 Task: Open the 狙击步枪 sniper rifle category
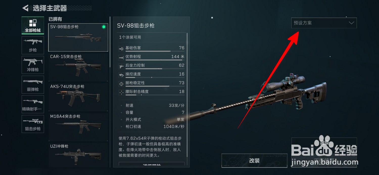click(x=33, y=124)
